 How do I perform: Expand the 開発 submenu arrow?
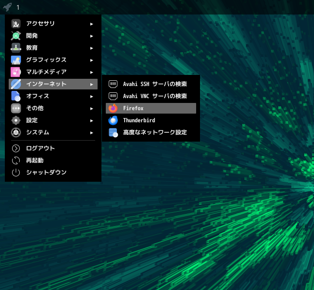click(91, 36)
